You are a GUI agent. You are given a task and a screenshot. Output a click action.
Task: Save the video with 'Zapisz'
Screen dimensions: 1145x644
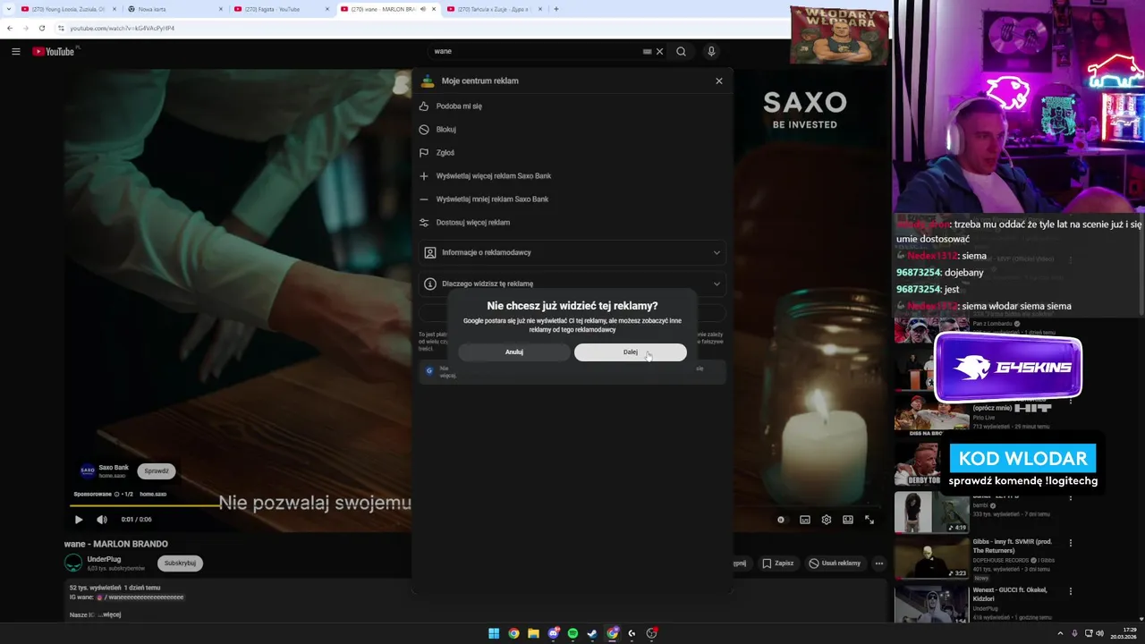click(x=778, y=563)
